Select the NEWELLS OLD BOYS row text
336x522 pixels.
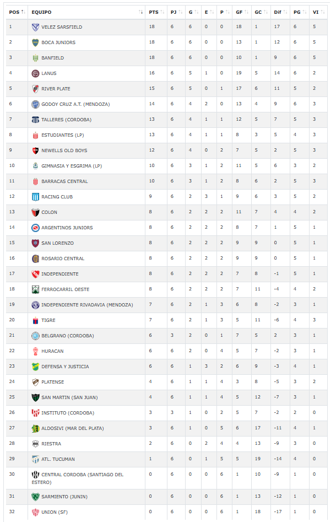pos(64,150)
